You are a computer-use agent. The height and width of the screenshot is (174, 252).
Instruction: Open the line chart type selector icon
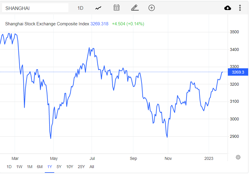(x=98, y=8)
